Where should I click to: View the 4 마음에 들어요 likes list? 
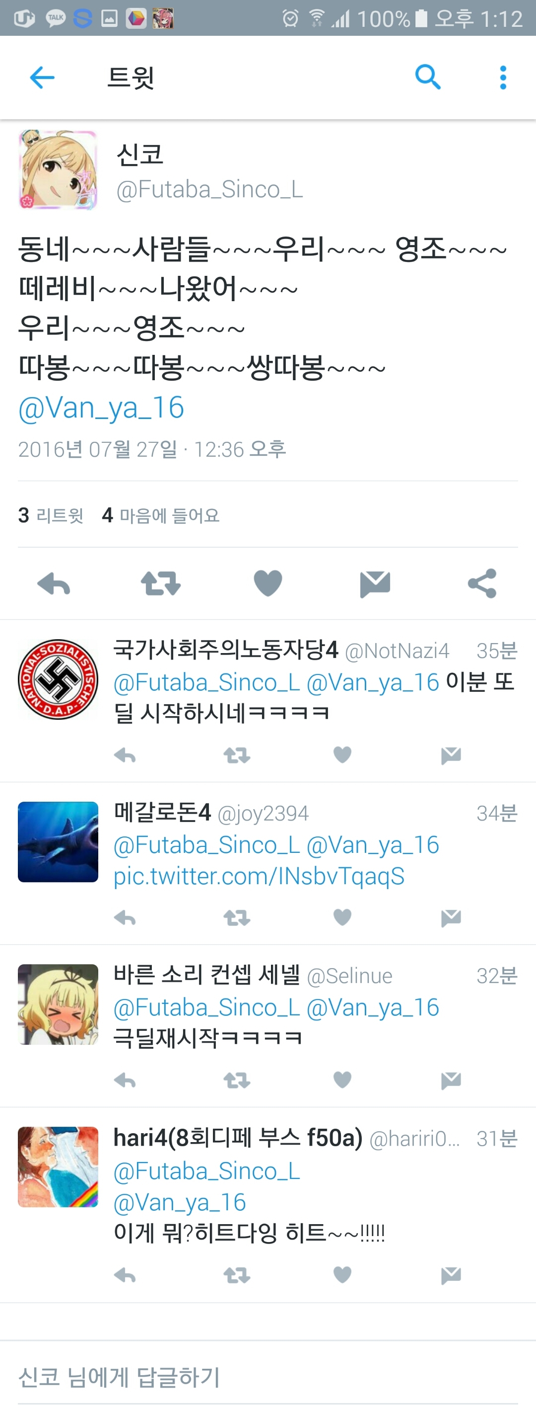point(160,515)
